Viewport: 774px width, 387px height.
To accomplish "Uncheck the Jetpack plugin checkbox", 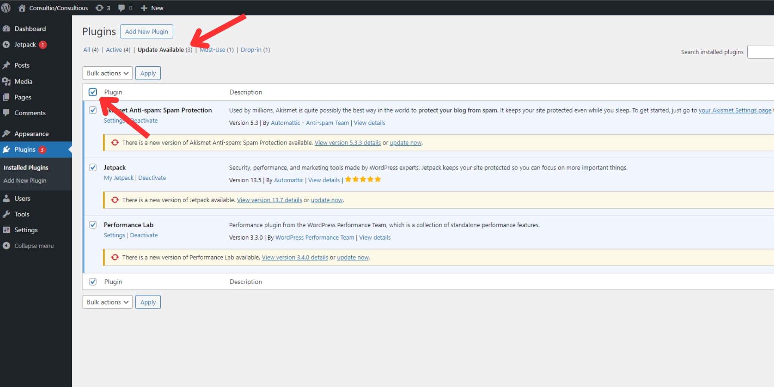I will (93, 167).
